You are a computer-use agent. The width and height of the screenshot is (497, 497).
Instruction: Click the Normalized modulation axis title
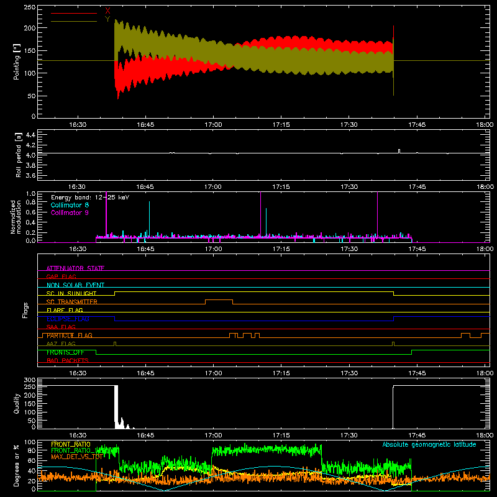click(15, 217)
